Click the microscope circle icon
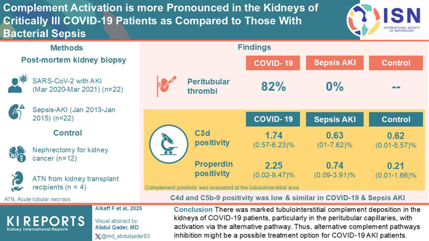The image size is (429, 241). click(169, 144)
